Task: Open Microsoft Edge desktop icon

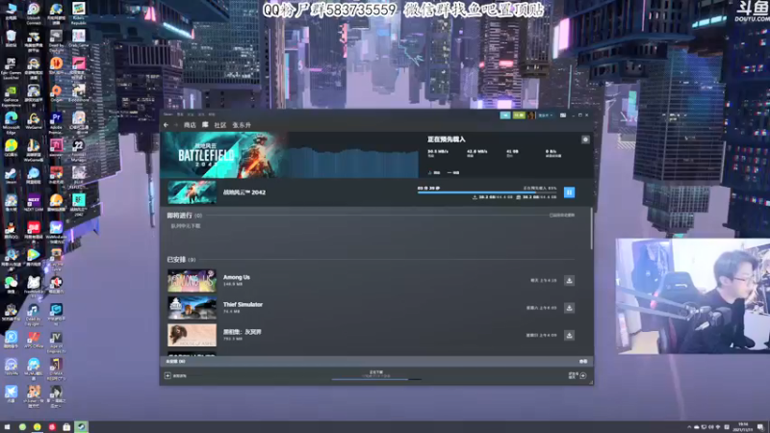Action: pyautogui.click(x=11, y=123)
